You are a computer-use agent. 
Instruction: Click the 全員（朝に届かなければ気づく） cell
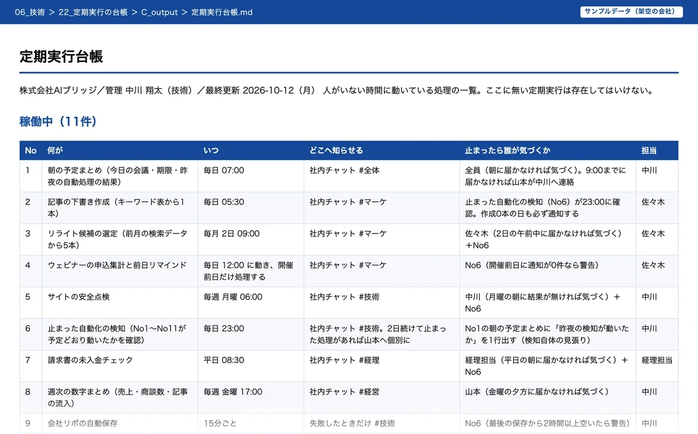pos(547,176)
